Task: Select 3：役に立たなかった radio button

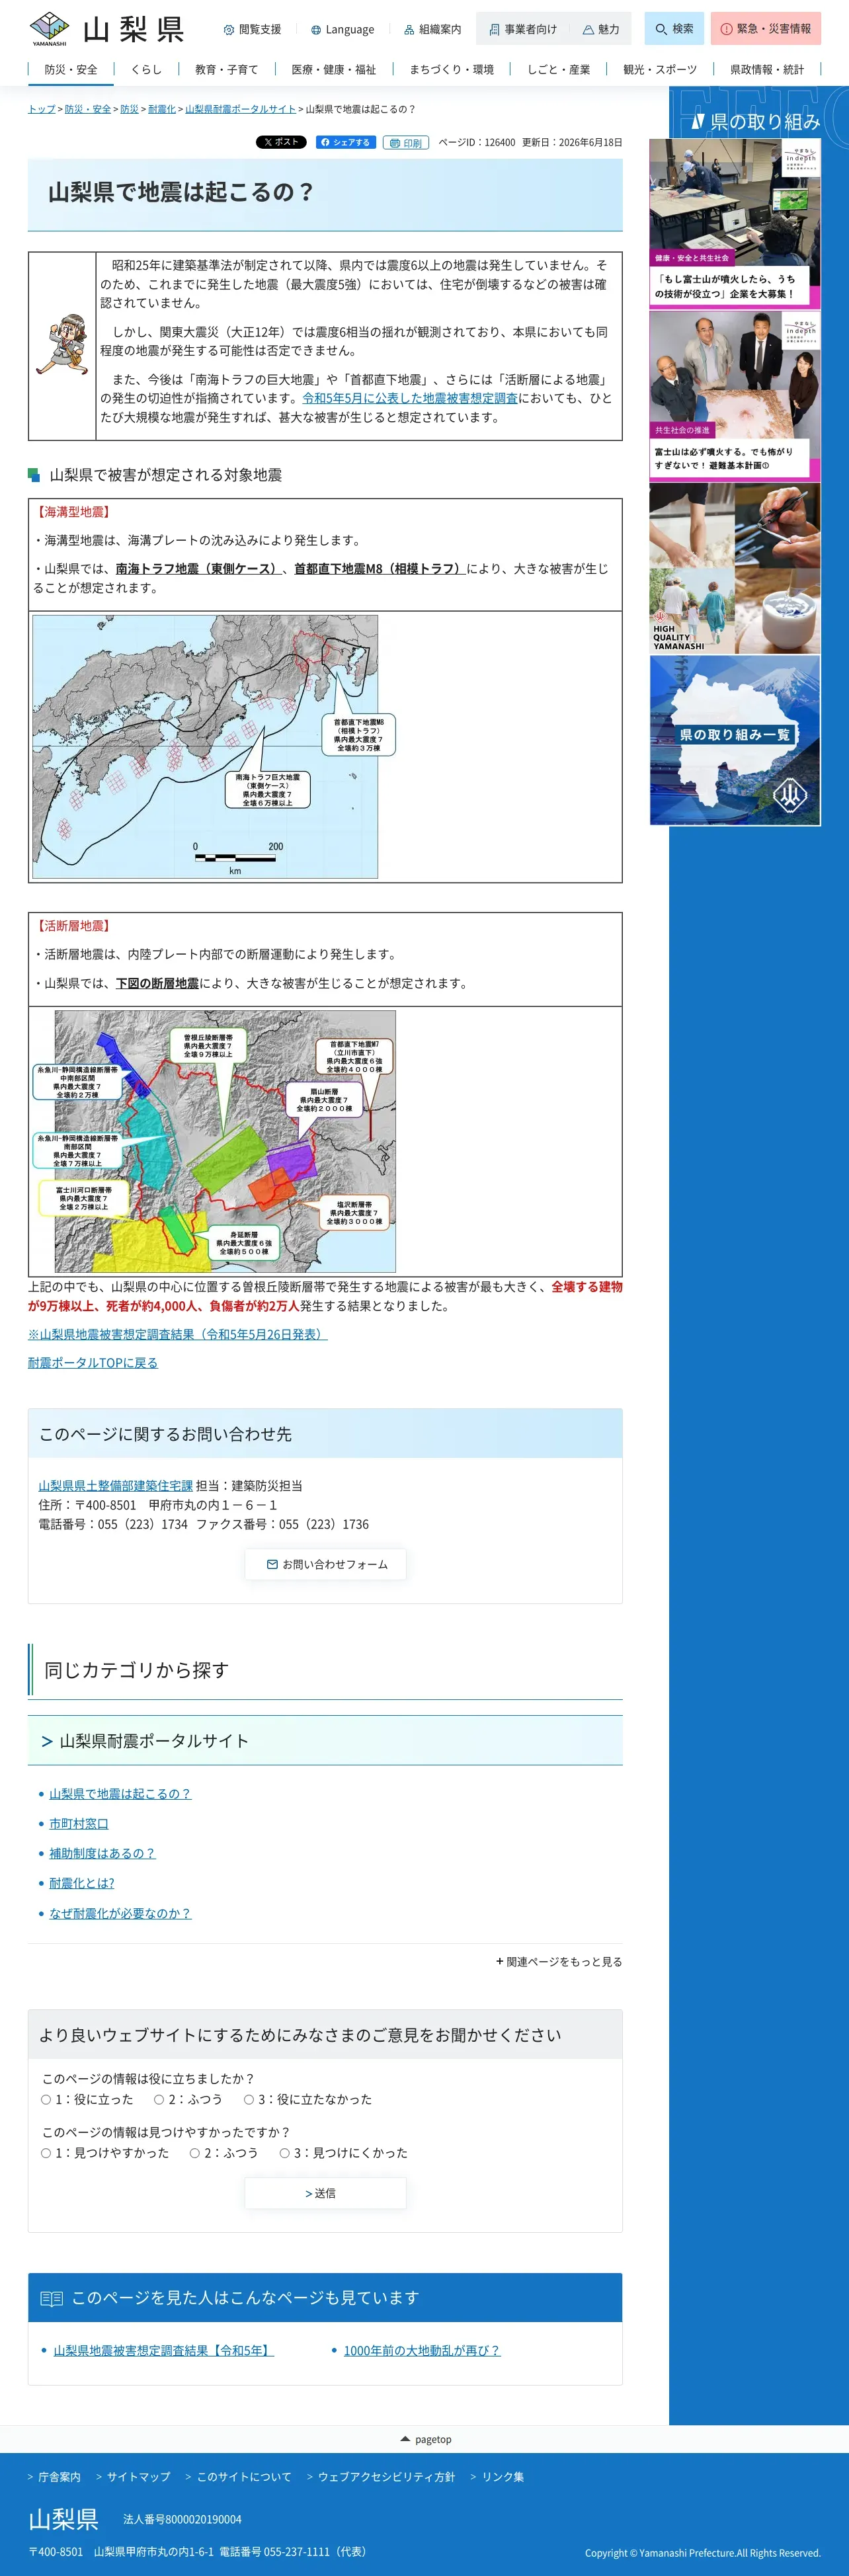Action: pos(249,2100)
